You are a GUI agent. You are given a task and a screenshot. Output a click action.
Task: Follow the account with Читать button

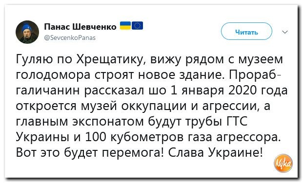click(246, 31)
